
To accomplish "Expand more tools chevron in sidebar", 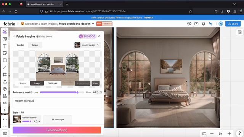I will click(x=5, y=110).
